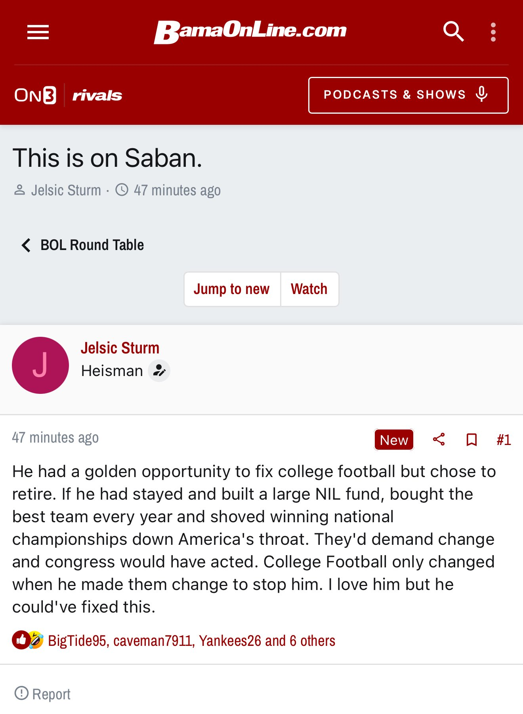Click the On3 logo
523x714 pixels.
tap(35, 95)
